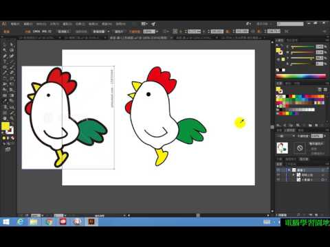
Task: Open the last menu bar item (Help)
Action: point(120,24)
